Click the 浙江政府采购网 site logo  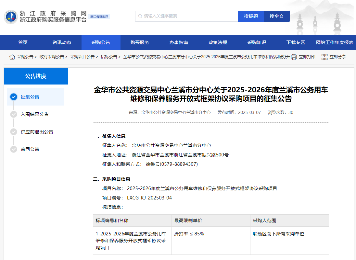(x=39, y=16)
